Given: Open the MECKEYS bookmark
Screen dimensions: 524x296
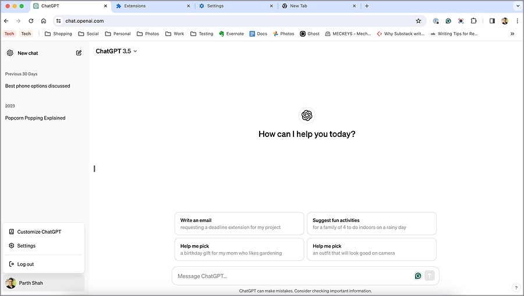Looking at the screenshot, I should click(348, 34).
